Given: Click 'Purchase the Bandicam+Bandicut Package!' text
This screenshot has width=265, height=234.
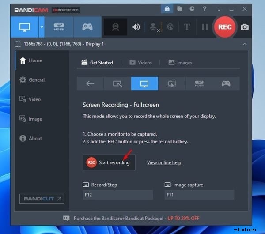Looking at the screenshot, I should [118, 218].
